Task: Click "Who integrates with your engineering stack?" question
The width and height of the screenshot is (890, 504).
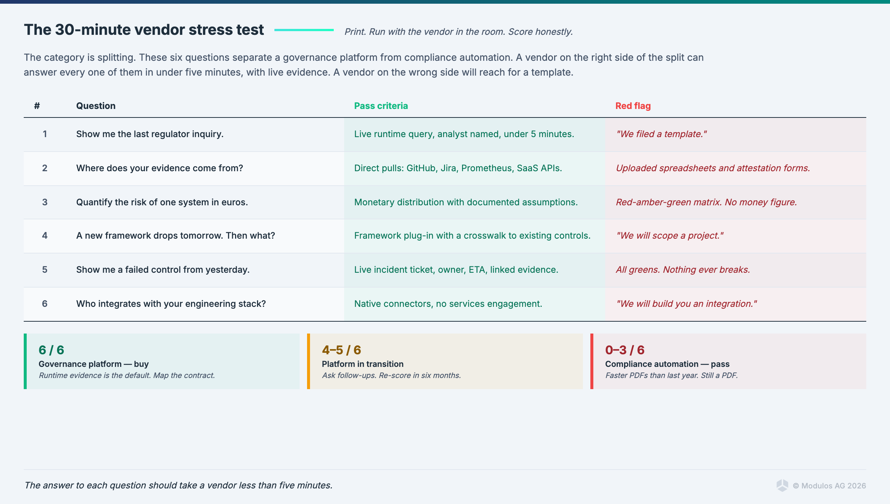Action: pyautogui.click(x=171, y=304)
